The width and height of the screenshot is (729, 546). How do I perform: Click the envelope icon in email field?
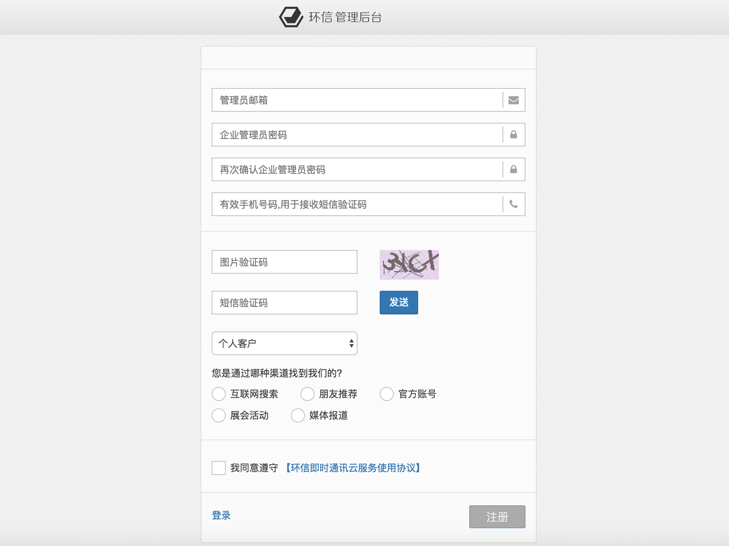[x=514, y=100]
